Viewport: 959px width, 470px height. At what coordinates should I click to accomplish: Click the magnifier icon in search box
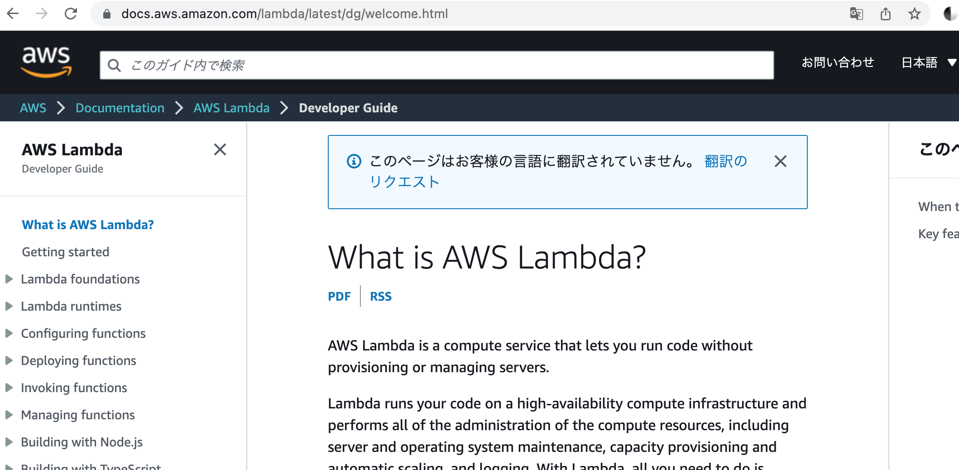[x=115, y=66]
